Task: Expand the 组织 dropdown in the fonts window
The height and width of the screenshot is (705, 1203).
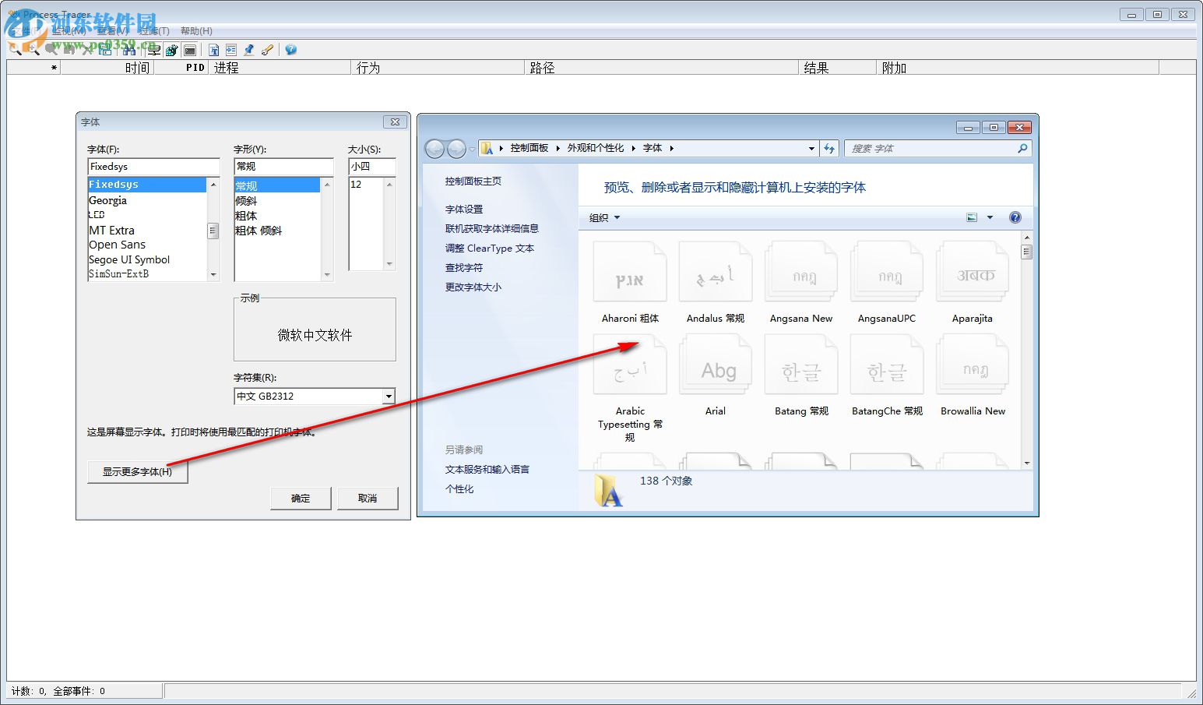Action: 603,217
